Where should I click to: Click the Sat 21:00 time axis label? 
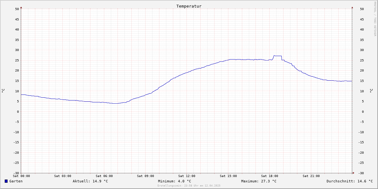[x=311, y=176]
